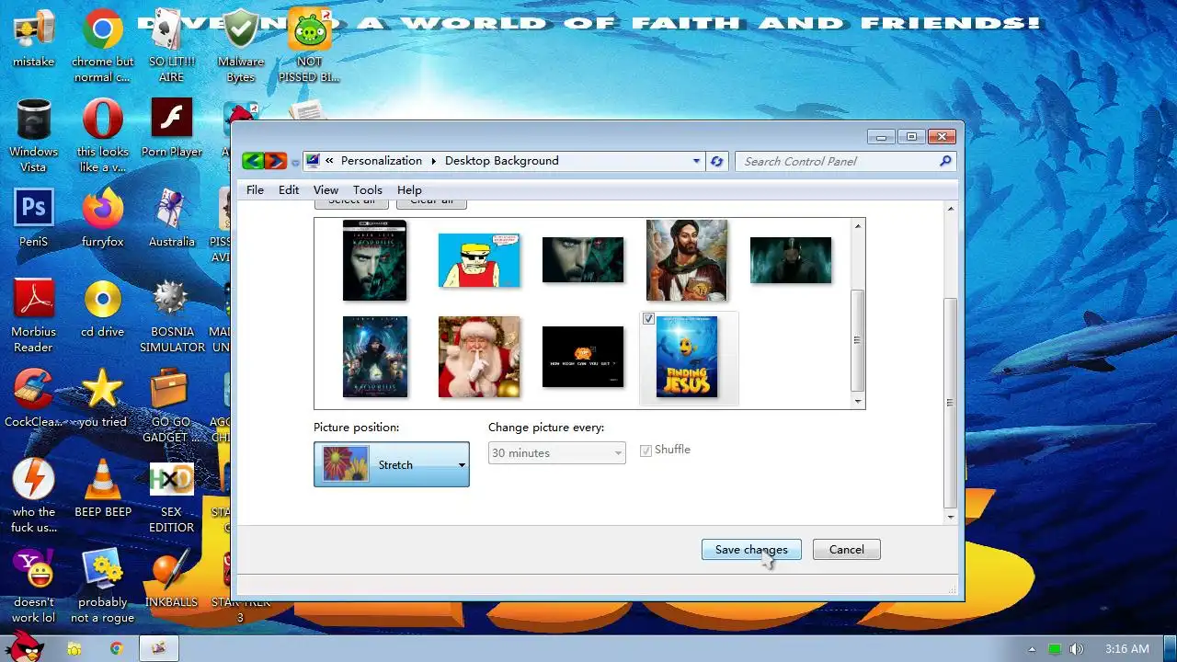Open recent pages arrow beside Forward button

pos(295,163)
